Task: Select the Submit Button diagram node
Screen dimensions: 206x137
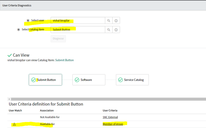Action: click(45, 80)
